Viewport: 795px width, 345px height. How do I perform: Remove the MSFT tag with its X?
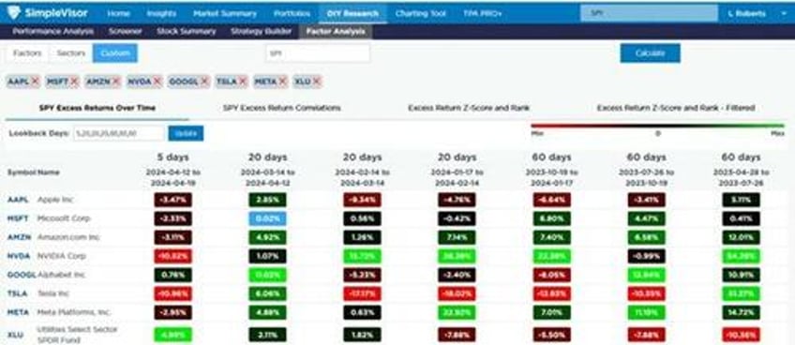74,82
